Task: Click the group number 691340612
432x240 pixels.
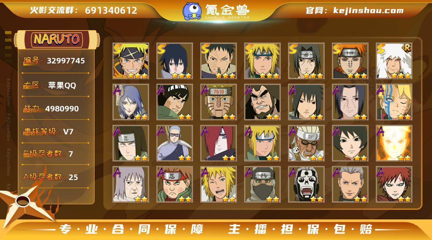Action: click(x=111, y=10)
